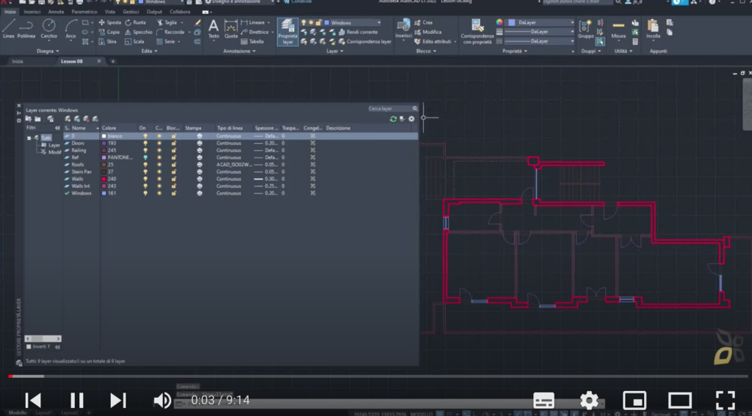752x416 pixels.
Task: Choose the Raccorda fillet tool
Action: click(170, 32)
